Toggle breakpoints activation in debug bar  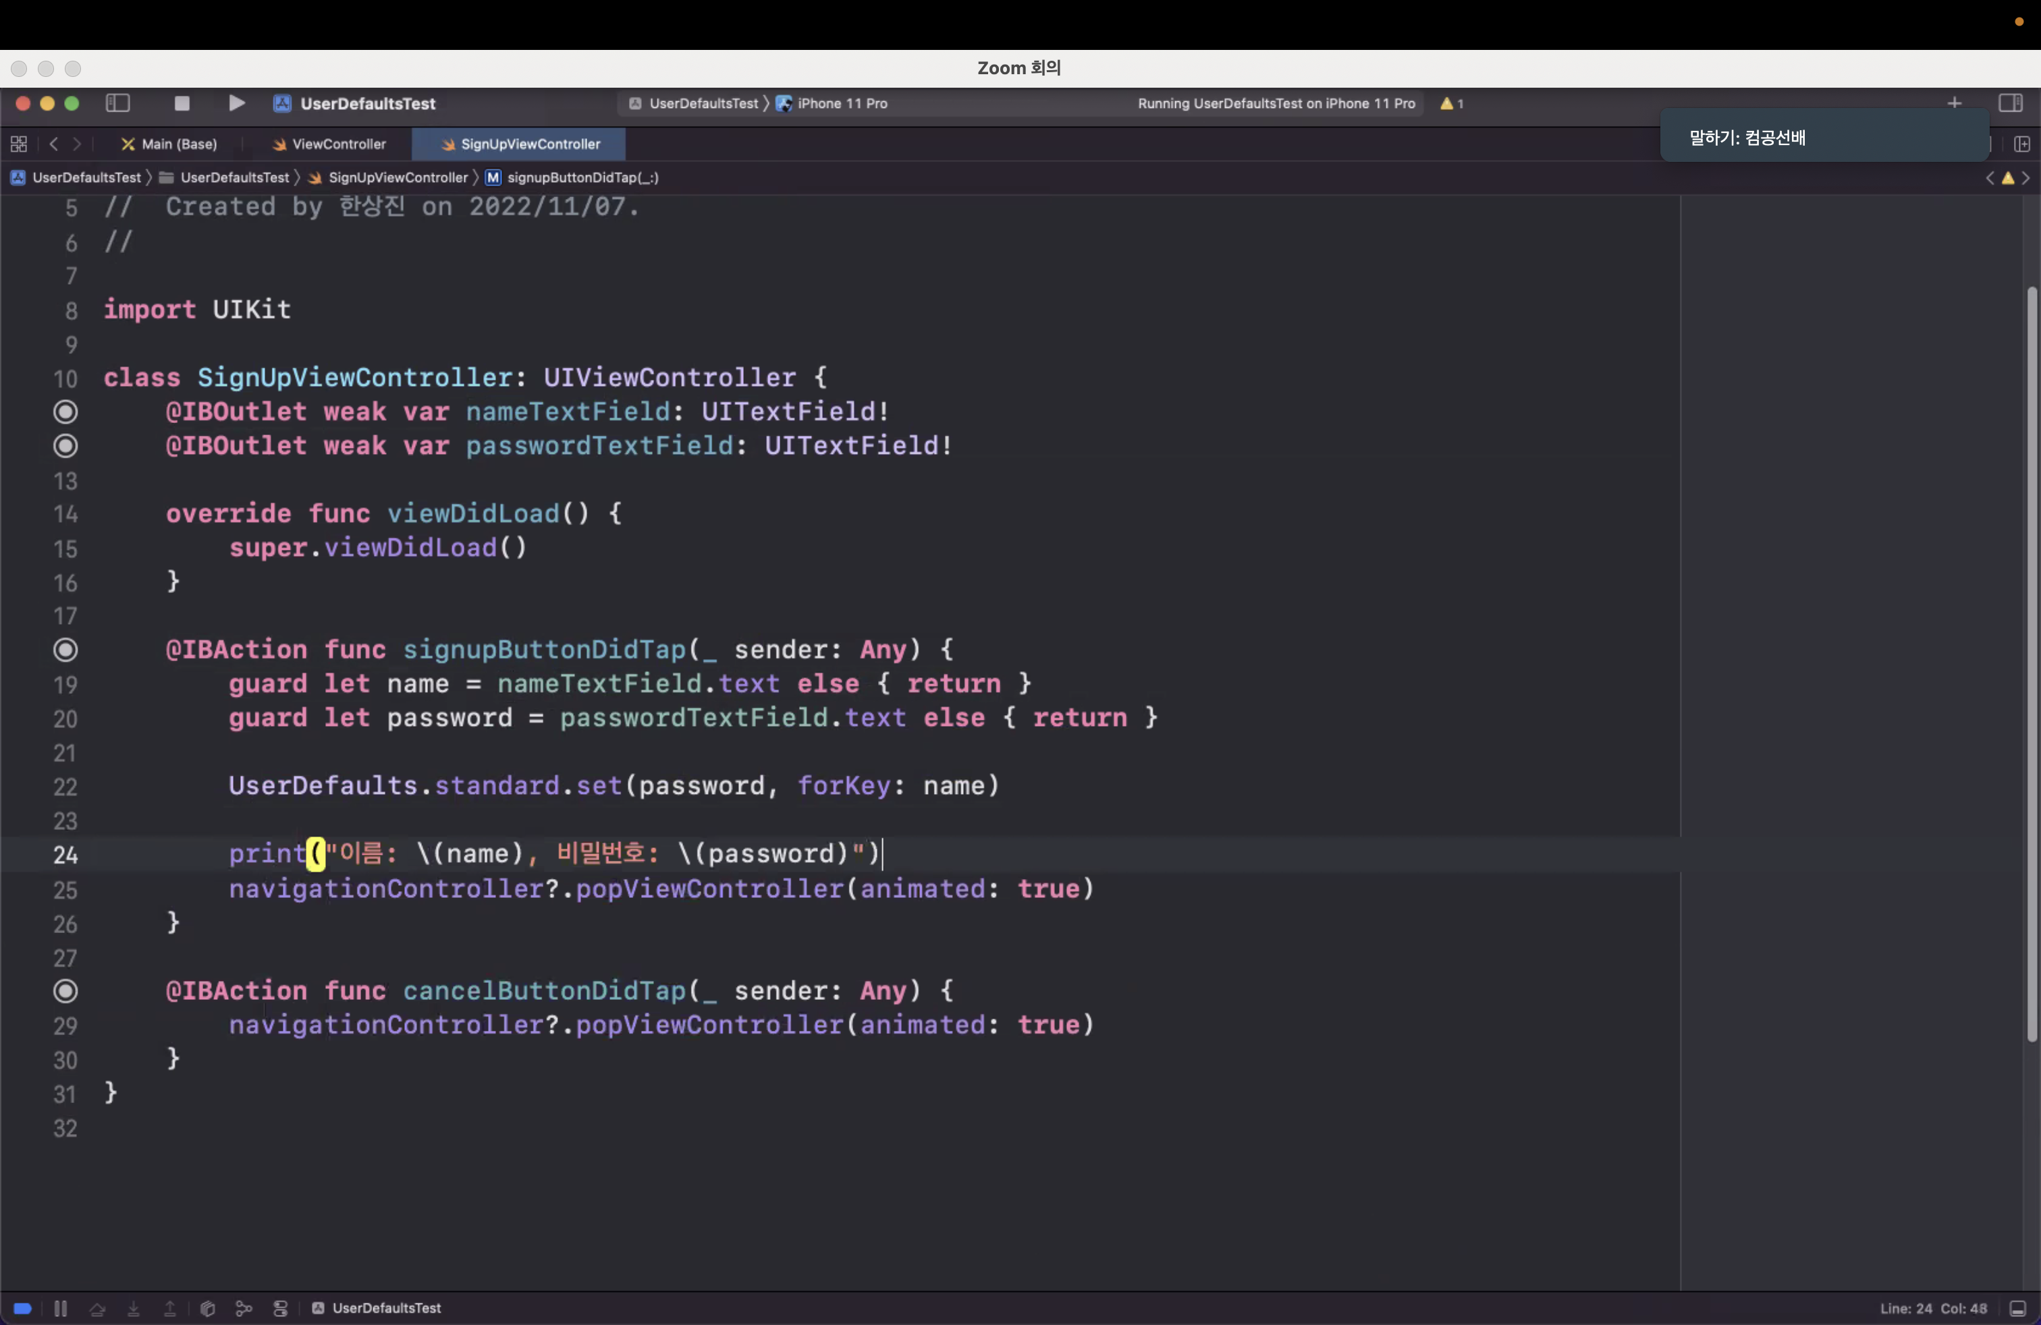coord(22,1308)
